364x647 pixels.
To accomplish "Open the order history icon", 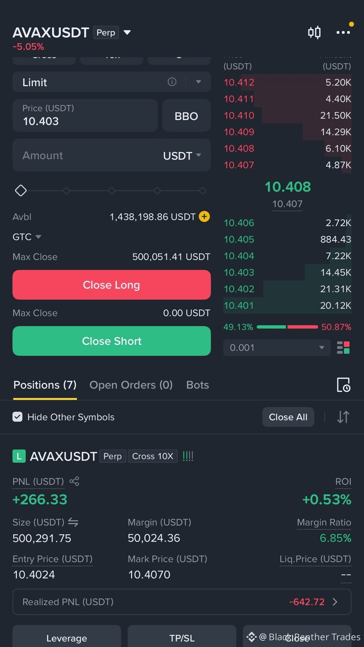I will point(343,385).
